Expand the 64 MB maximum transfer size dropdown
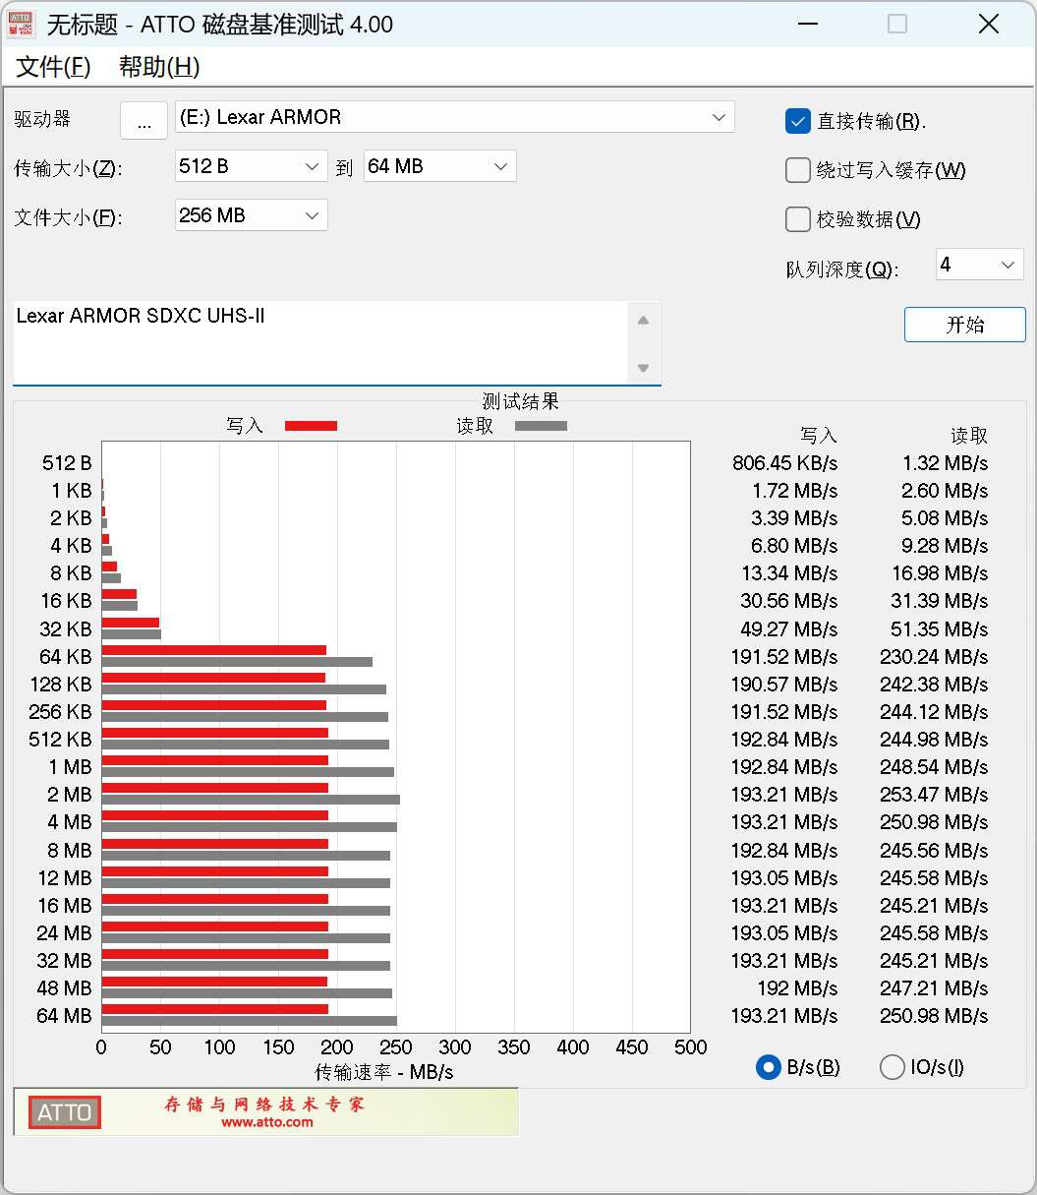The width and height of the screenshot is (1037, 1195). (439, 166)
